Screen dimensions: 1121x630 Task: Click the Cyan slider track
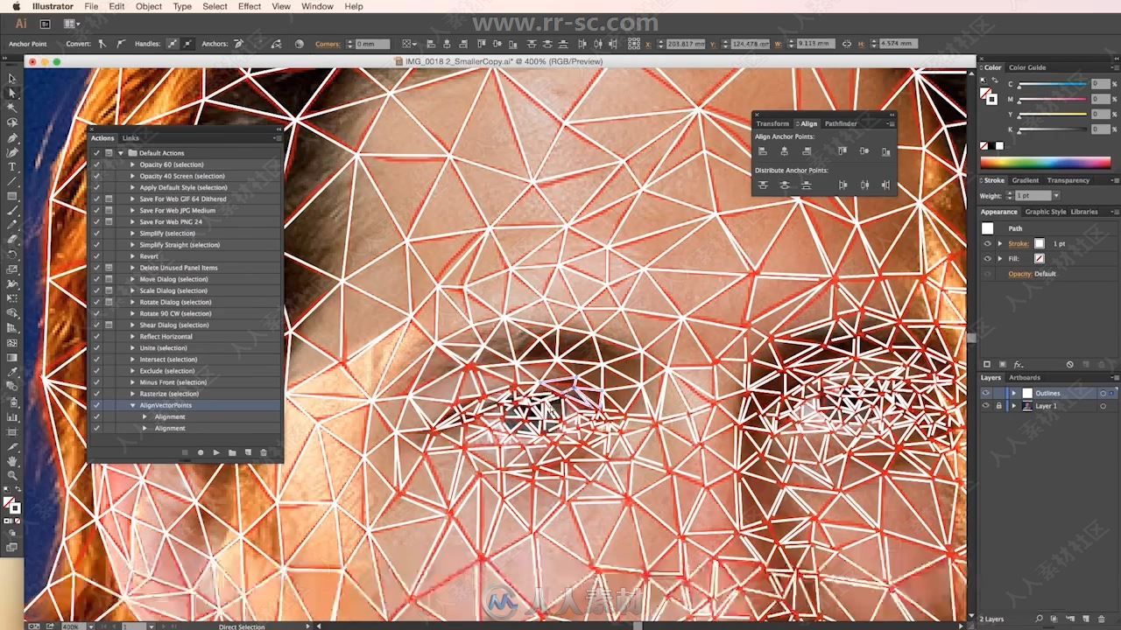pos(1052,85)
